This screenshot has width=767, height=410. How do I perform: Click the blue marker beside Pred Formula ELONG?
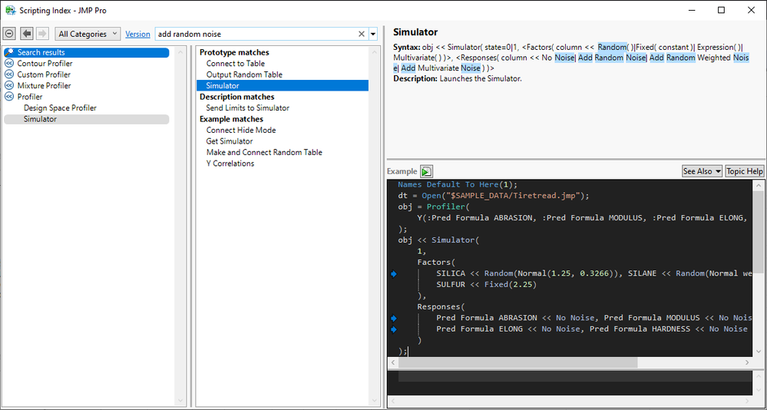394,329
